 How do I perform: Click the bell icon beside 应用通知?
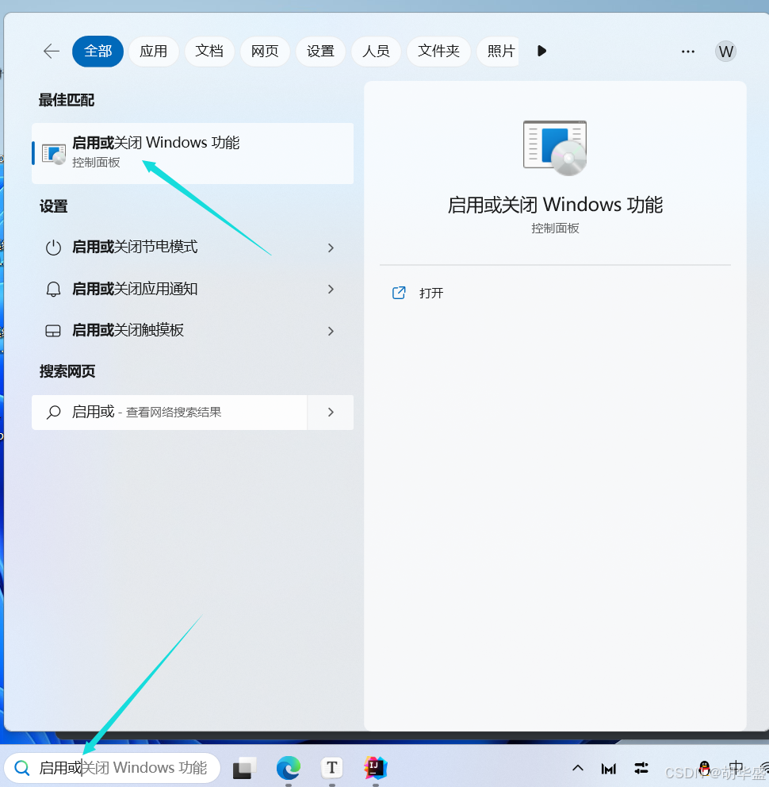point(53,290)
